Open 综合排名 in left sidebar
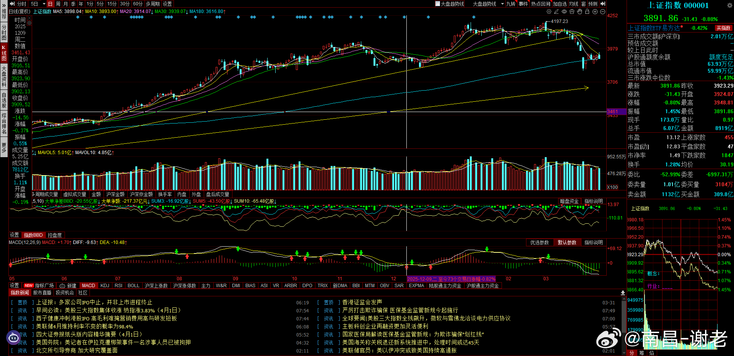Screen dimensions: 734x356 (4, 123)
